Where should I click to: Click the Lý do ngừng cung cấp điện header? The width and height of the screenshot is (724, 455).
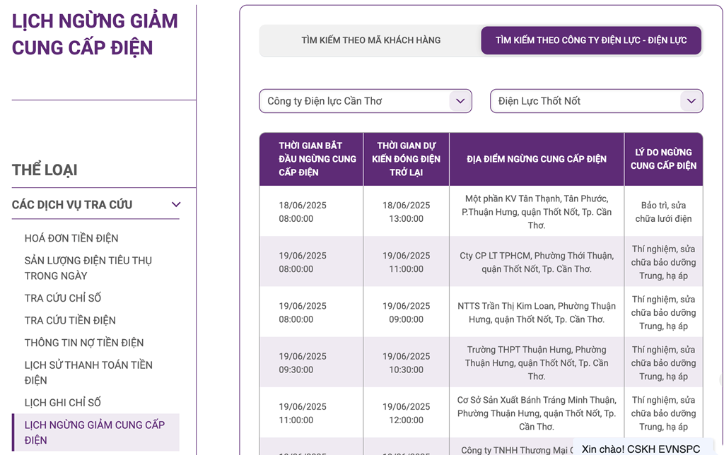pos(663,159)
